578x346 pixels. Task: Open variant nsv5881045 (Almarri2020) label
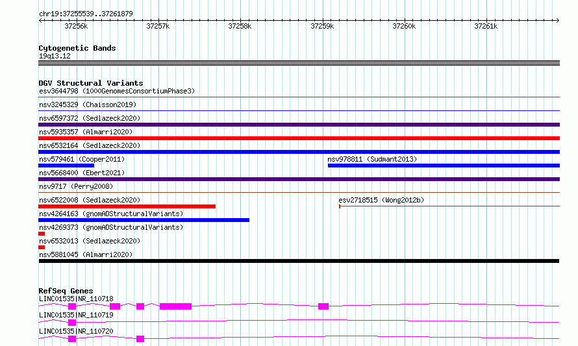[86, 254]
